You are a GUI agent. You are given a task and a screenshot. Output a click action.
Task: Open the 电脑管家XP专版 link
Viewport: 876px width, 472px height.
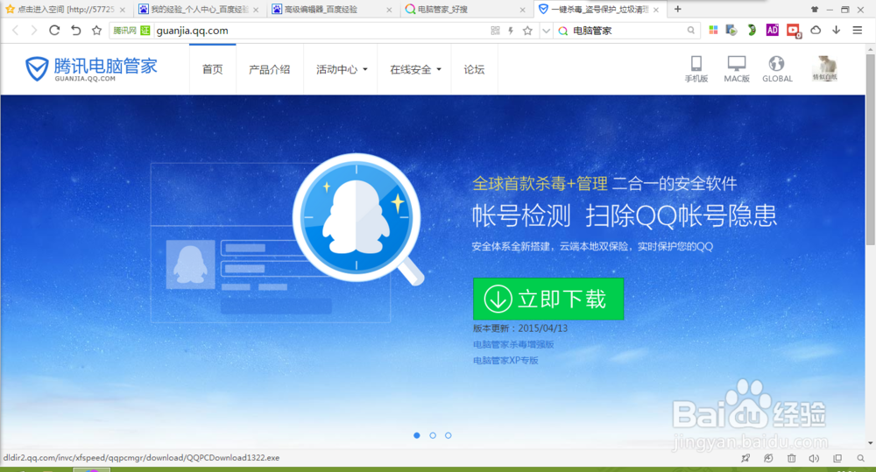point(505,360)
